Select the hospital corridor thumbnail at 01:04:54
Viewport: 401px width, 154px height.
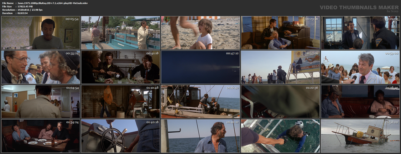point(41,102)
